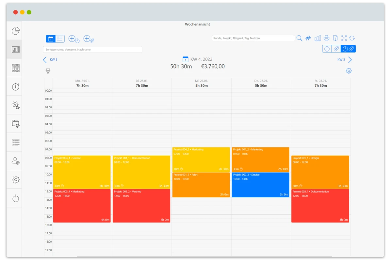Open the blue Projekt 002_3 Service entry
The height and width of the screenshot is (261, 392).
point(260,185)
